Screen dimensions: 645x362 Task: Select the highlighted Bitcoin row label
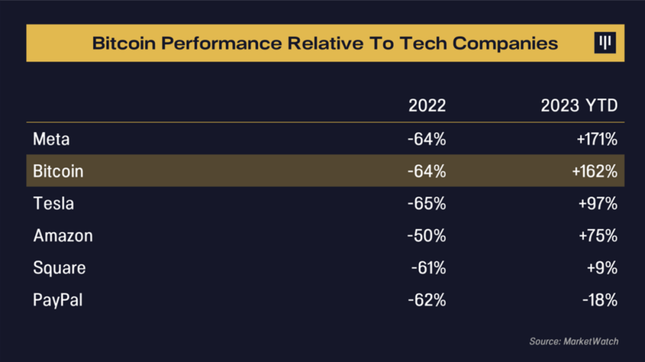pyautogui.click(x=58, y=171)
